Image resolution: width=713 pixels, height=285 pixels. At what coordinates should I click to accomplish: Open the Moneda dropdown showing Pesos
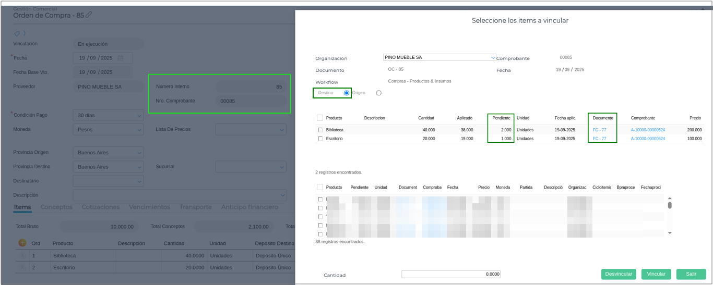(x=139, y=129)
